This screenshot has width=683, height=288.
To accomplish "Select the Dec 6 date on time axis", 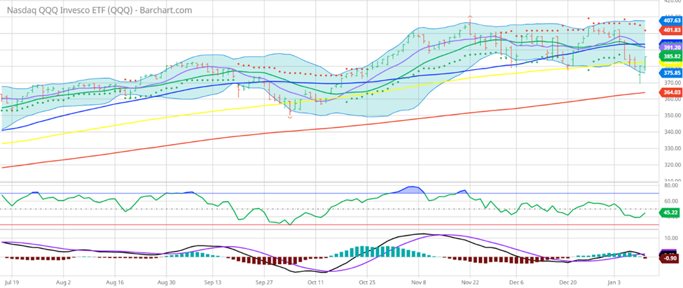I will [517, 283].
